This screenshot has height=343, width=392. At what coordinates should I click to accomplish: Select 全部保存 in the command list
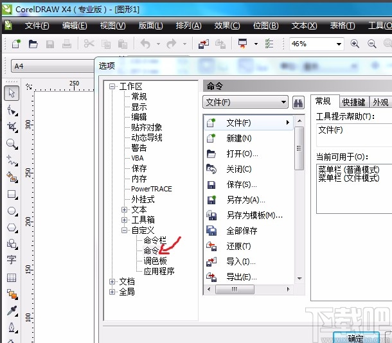click(249, 231)
